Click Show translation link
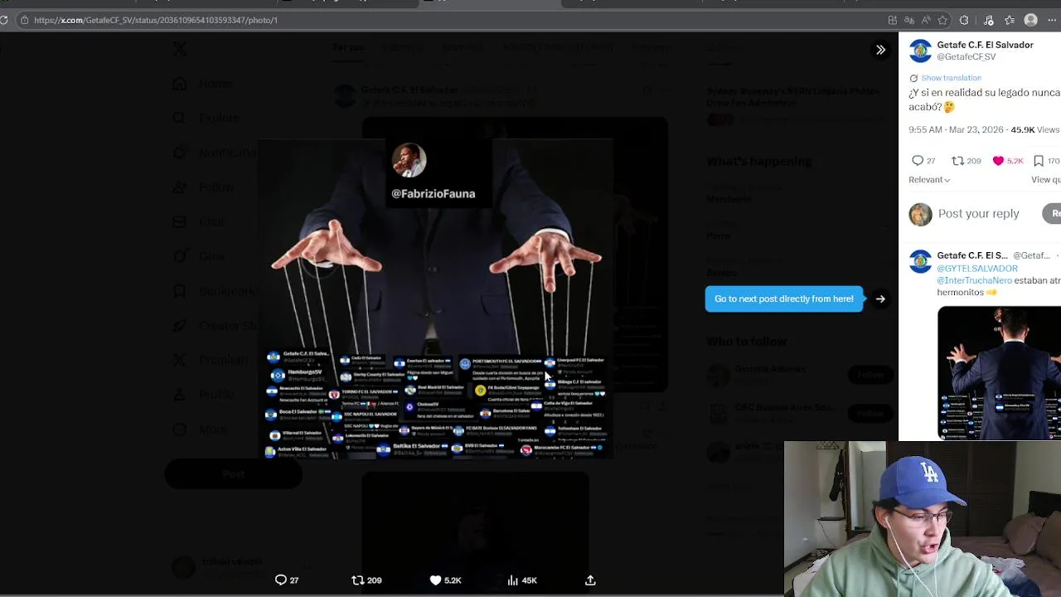Image resolution: width=1061 pixels, height=597 pixels. 951,78
